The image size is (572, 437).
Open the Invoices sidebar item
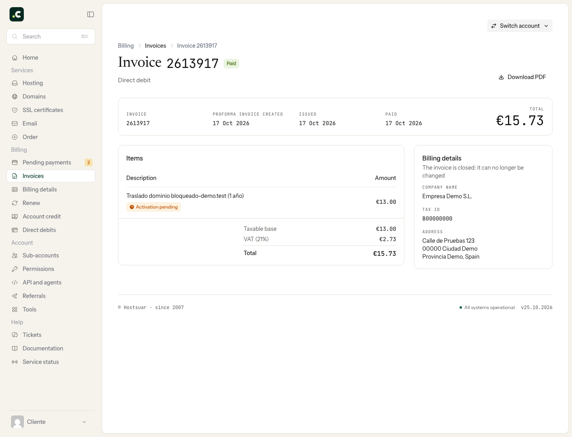click(x=51, y=176)
